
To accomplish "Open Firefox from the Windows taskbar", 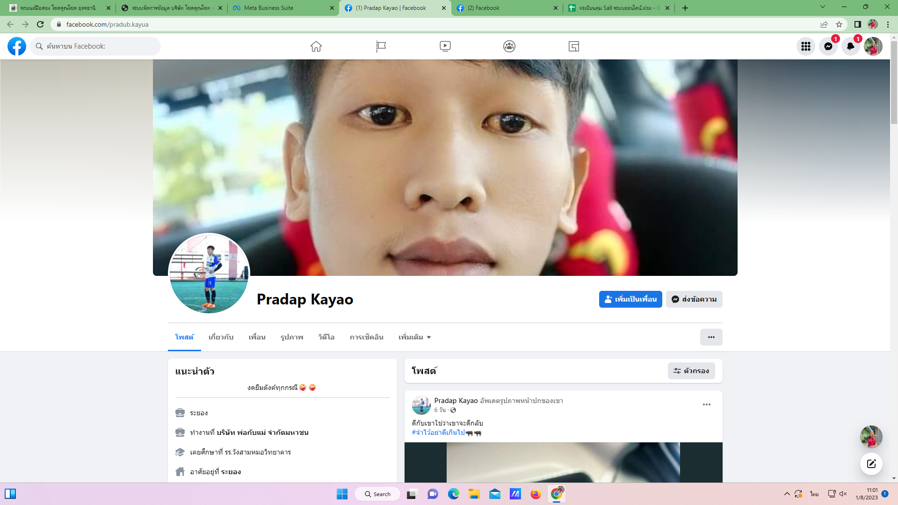I will click(536, 494).
